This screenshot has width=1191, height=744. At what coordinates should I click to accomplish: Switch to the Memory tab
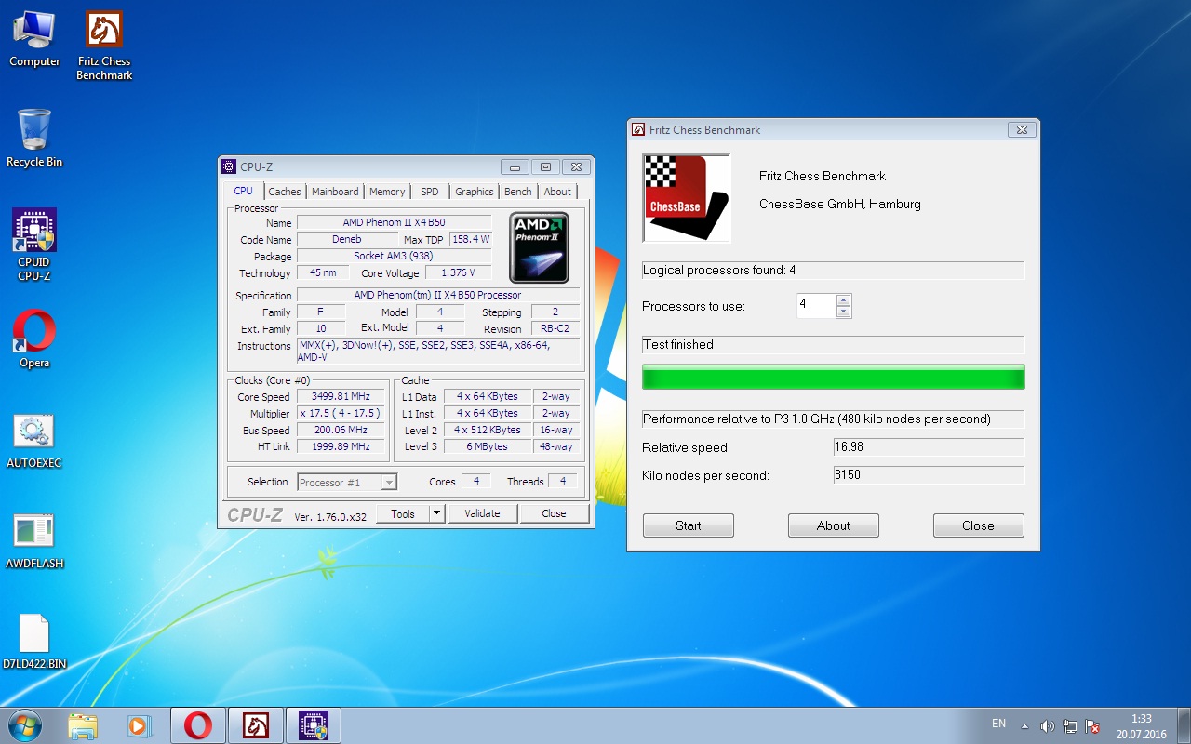pyautogui.click(x=387, y=192)
